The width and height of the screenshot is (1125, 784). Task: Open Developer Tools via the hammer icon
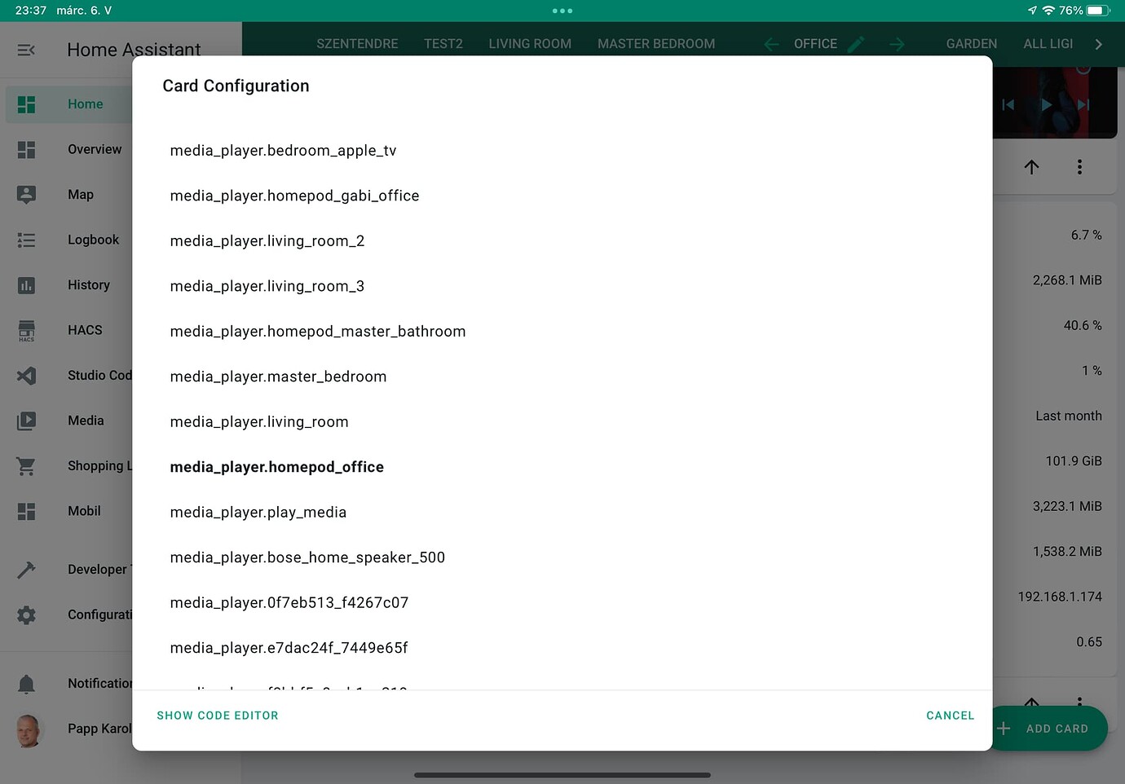26,569
